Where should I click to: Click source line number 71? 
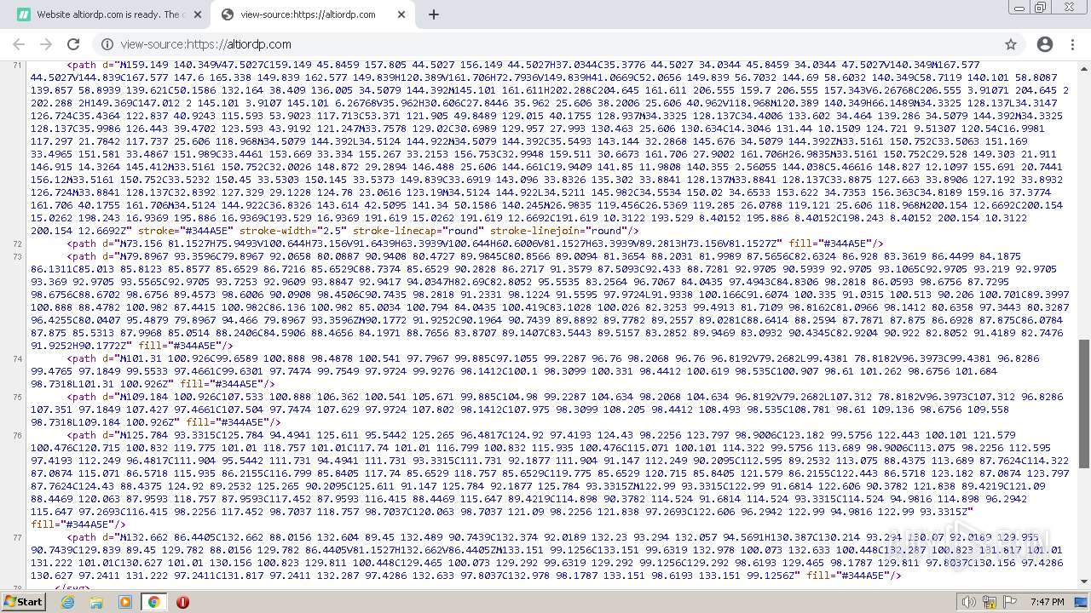click(18, 65)
